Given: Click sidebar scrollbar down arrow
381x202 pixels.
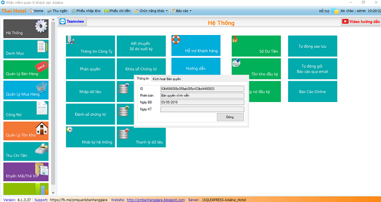Looking at the screenshot, I should 53,193.
